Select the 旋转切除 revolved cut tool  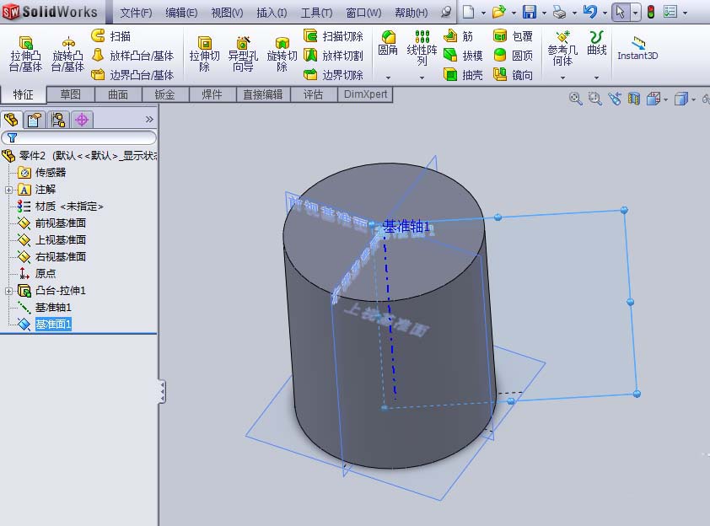(282, 54)
